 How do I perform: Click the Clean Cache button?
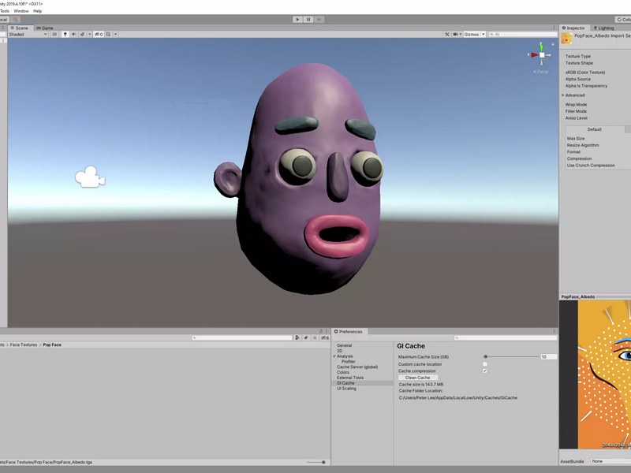[x=418, y=378]
